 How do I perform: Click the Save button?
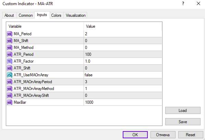[183, 122]
